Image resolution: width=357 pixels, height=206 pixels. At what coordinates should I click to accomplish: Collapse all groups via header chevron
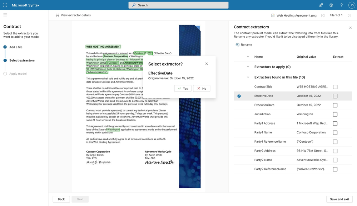click(248, 57)
